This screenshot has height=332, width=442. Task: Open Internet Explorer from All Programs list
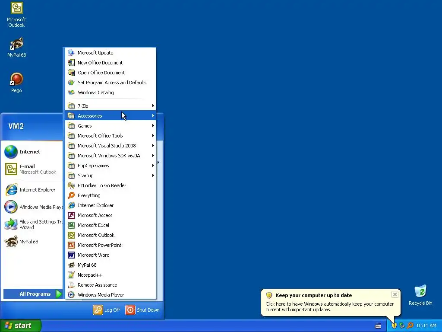click(x=110, y=205)
